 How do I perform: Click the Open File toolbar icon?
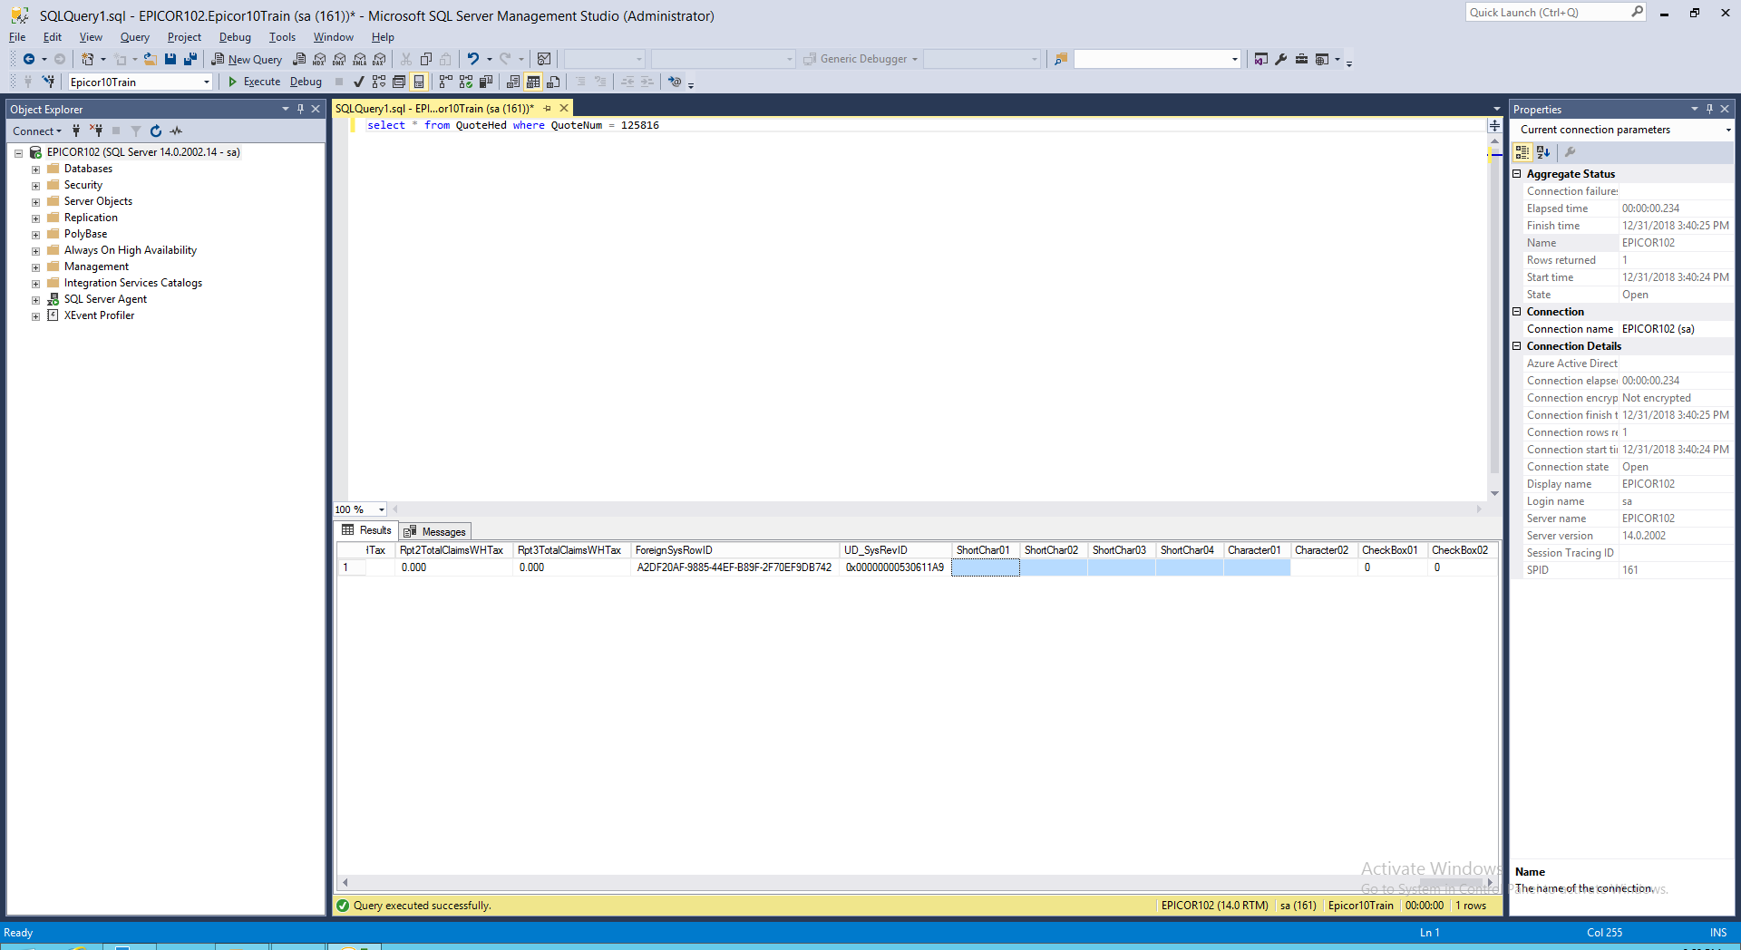coord(151,59)
